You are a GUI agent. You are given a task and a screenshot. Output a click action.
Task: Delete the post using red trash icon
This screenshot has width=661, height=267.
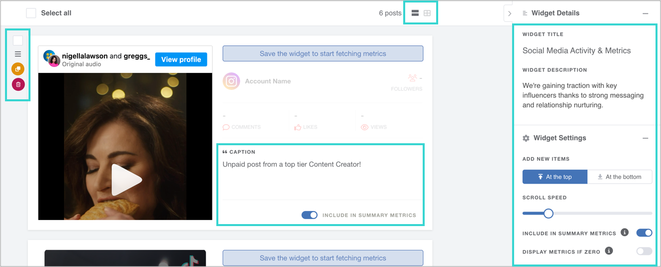pos(18,84)
